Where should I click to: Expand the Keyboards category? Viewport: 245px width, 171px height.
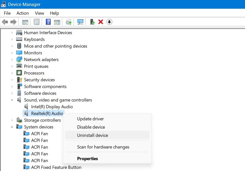(x=12, y=39)
